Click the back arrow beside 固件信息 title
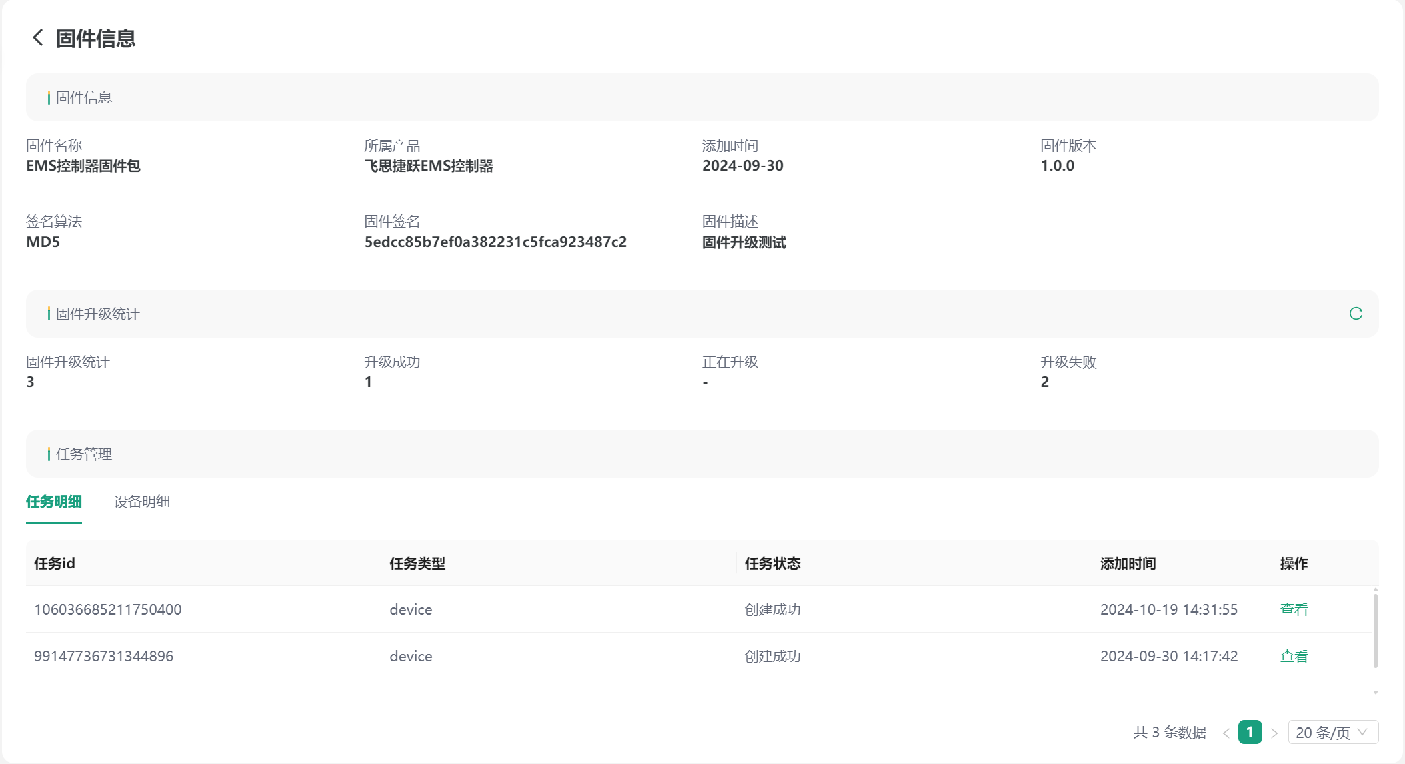 click(x=38, y=38)
